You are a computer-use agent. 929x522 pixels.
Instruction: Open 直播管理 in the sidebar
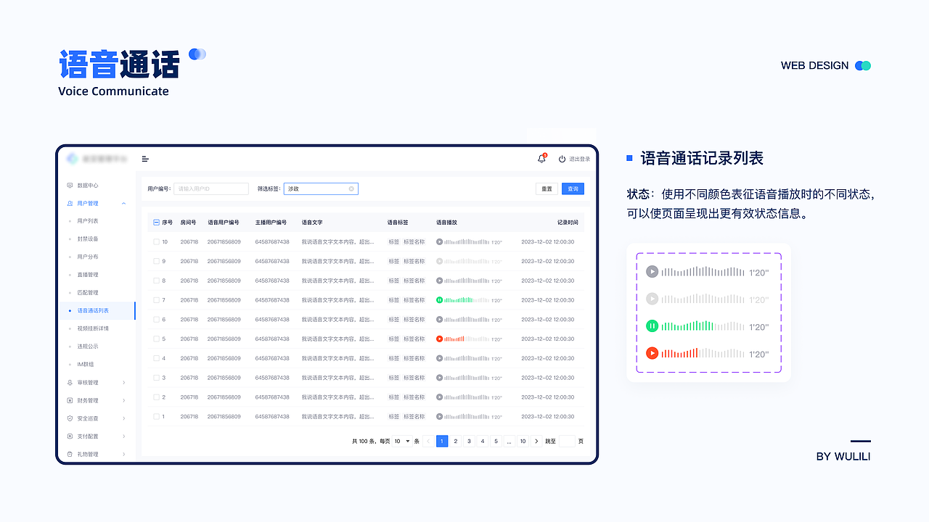click(88, 275)
